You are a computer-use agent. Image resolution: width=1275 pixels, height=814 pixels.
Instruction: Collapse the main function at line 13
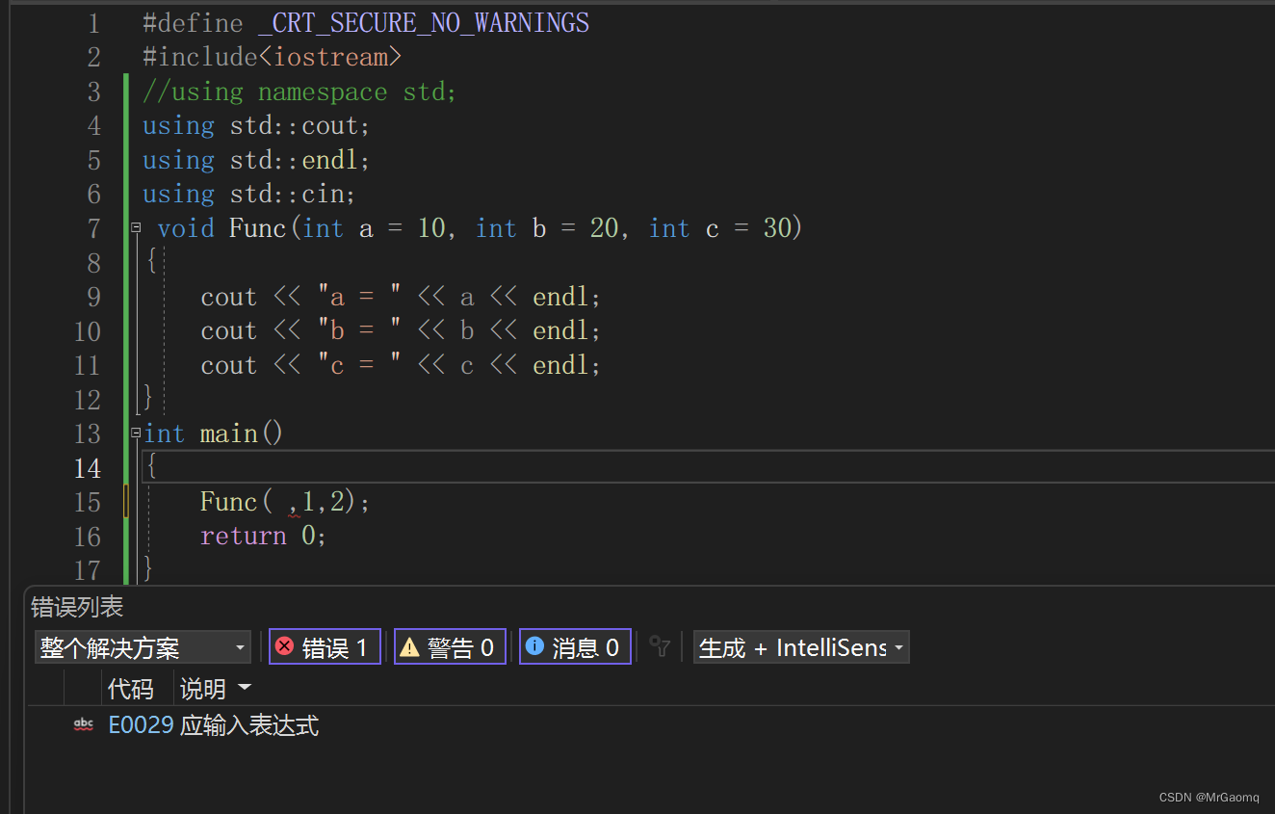(137, 433)
